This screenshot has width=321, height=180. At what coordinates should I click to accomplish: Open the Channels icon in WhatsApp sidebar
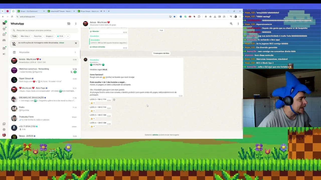click(x=4, y=34)
